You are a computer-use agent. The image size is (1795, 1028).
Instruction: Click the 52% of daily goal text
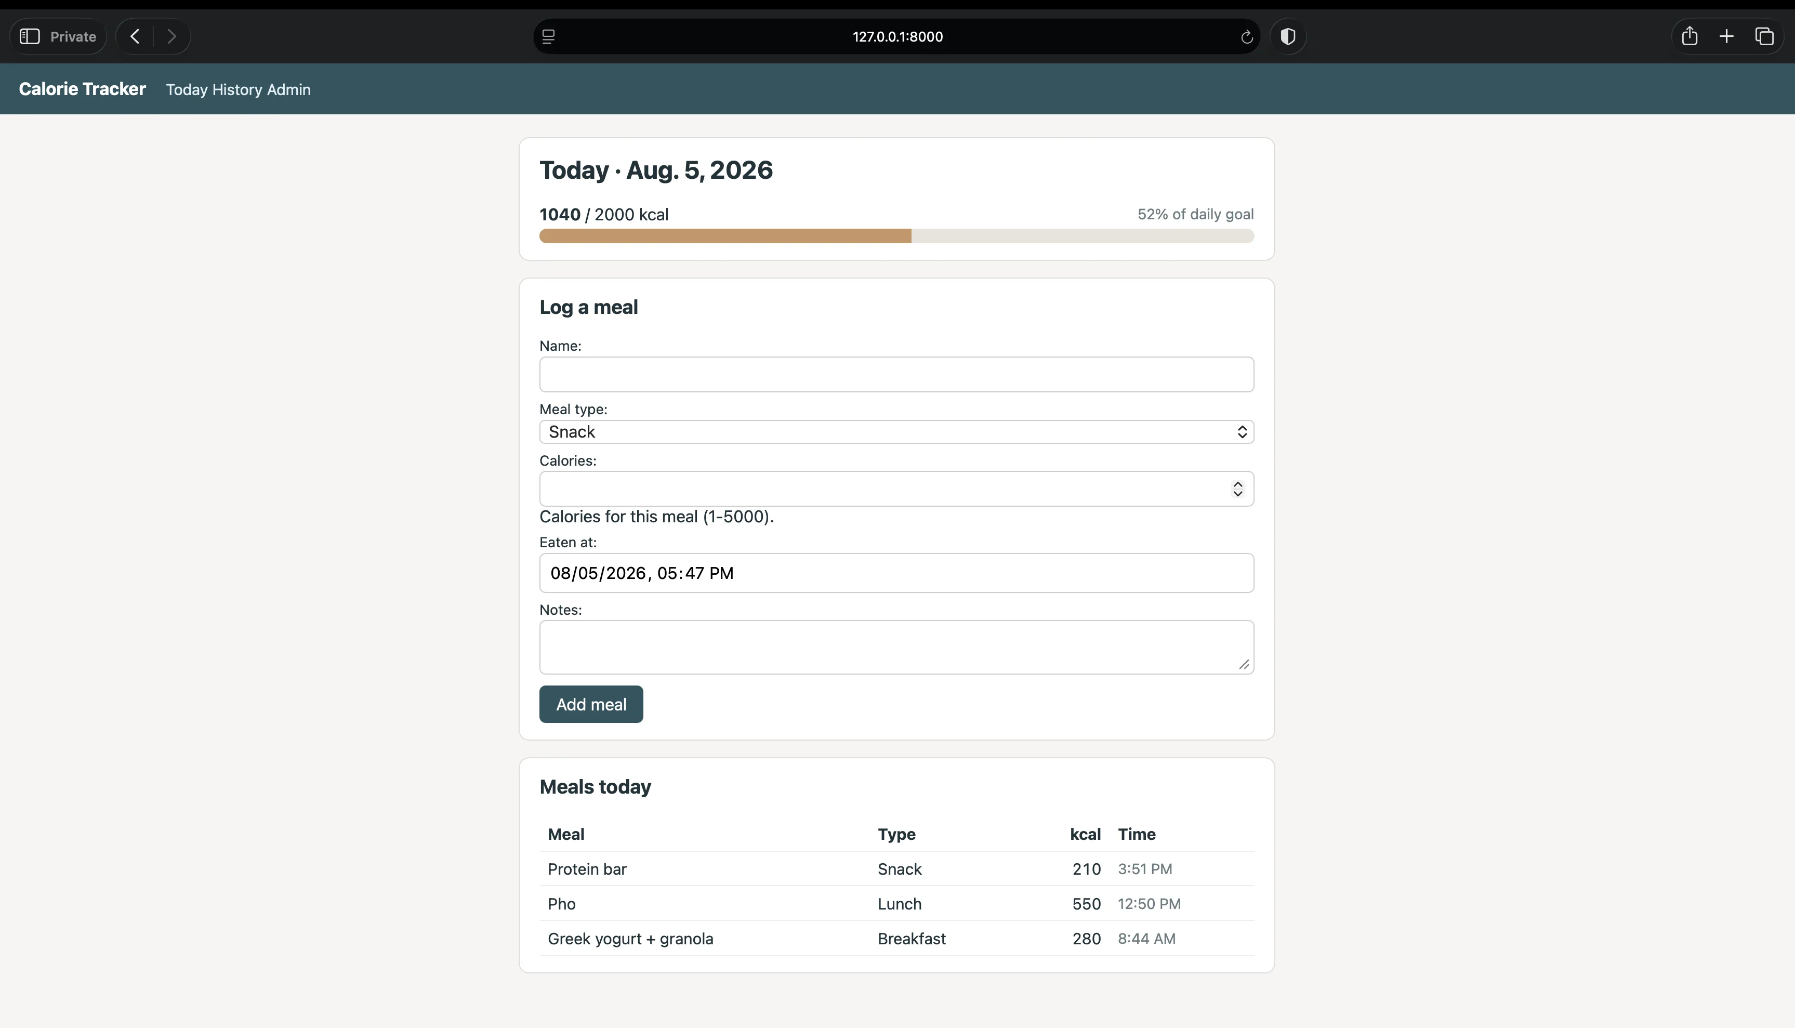pyautogui.click(x=1196, y=214)
